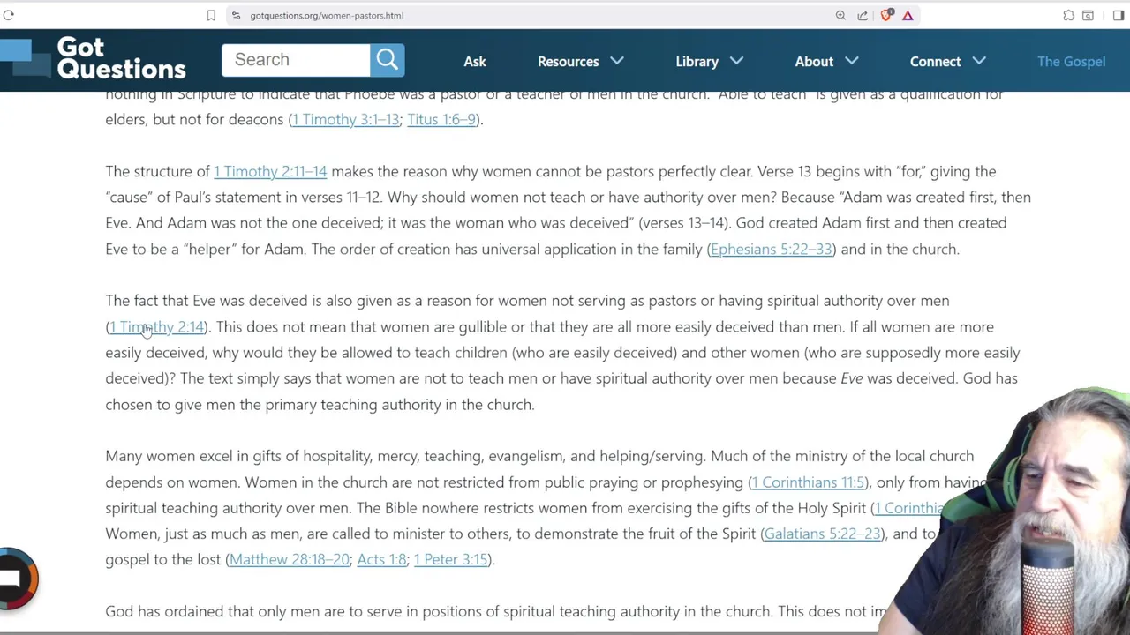Open the 1 Timothy 2:14 reference link
The image size is (1130, 635).
coord(157,326)
